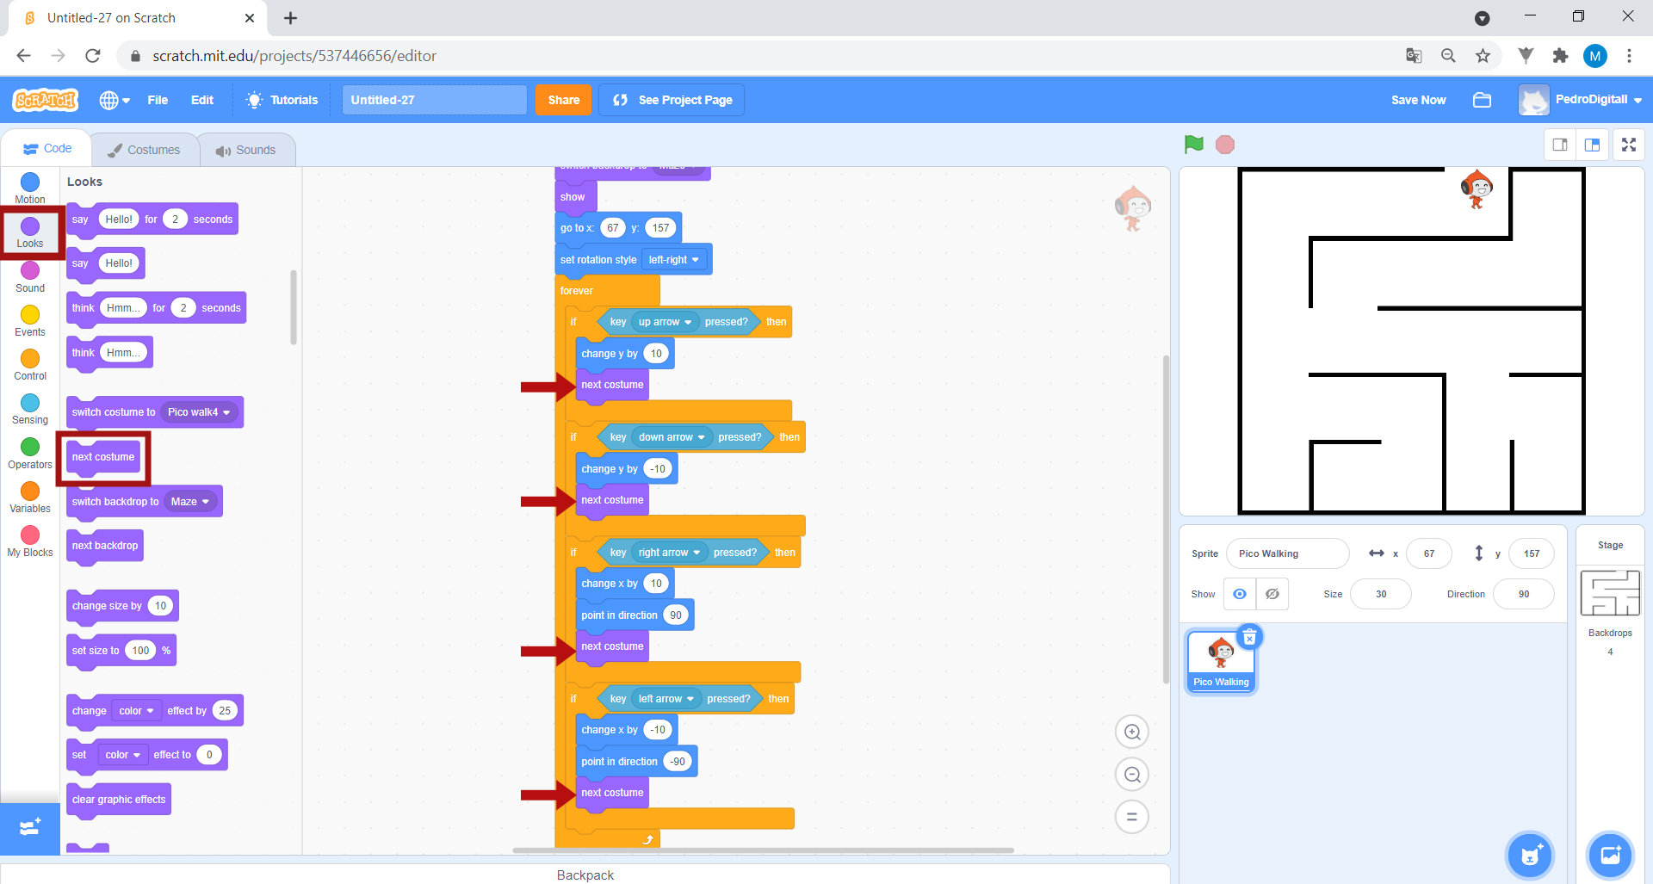The height and width of the screenshot is (884, 1653).
Task: Open PedroDigitall account dropdown
Action: pyautogui.click(x=1581, y=100)
